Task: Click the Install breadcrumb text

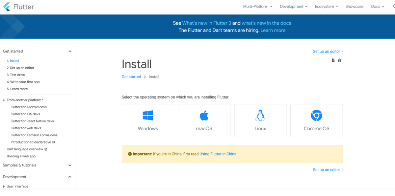Action: pyautogui.click(x=154, y=77)
